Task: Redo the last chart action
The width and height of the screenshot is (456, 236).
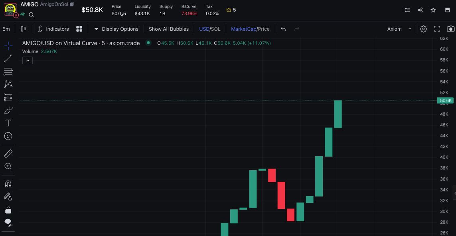Action: pyautogui.click(x=297, y=29)
